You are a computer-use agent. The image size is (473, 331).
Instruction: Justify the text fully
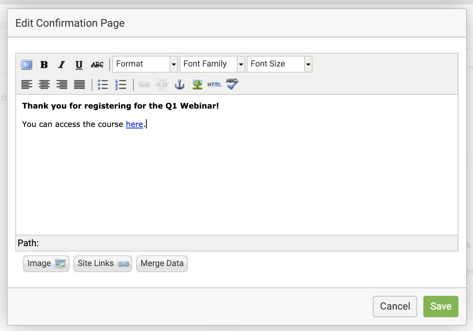[x=79, y=84]
